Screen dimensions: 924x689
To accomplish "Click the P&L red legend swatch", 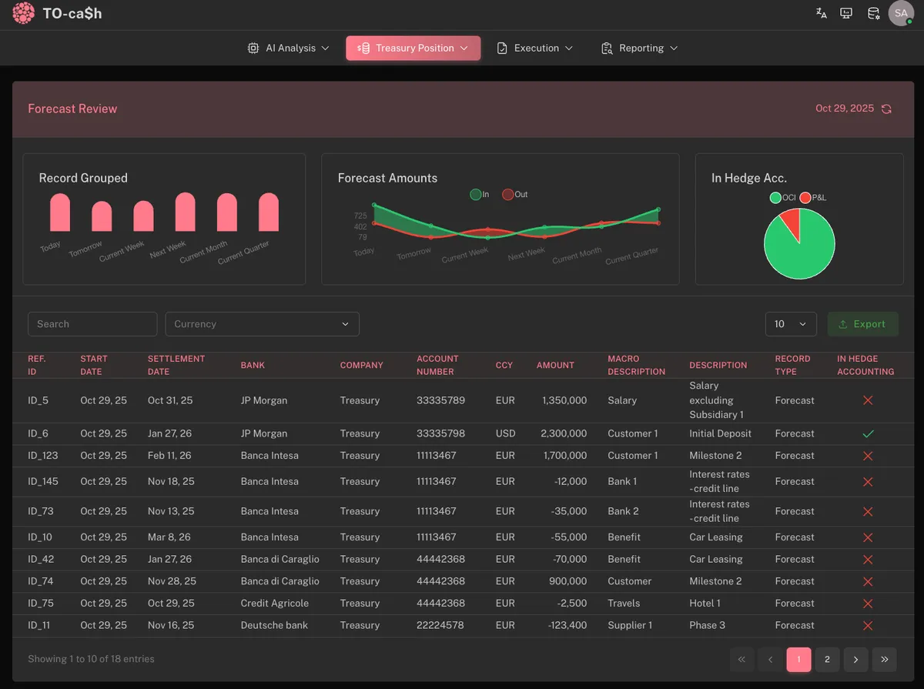I will coord(805,198).
